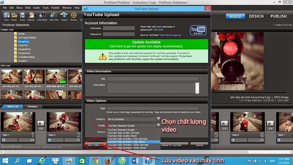Click transition icon after Slide 6

click(x=271, y=123)
